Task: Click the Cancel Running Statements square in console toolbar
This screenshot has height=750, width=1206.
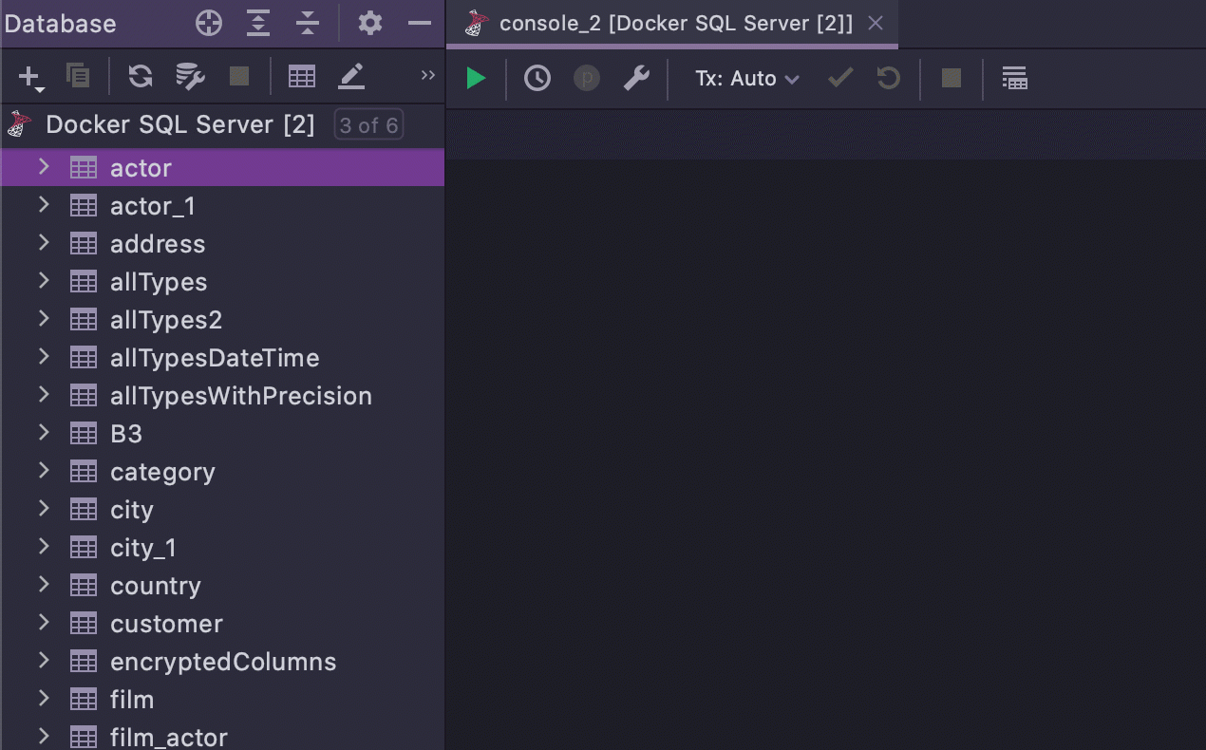Action: click(x=952, y=79)
